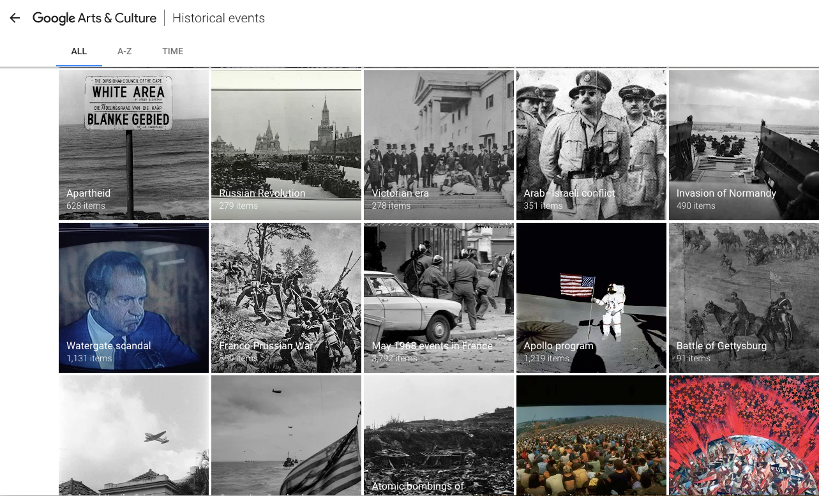
Task: Click the '1,219 items' label under Apollo program
Action: pos(546,359)
